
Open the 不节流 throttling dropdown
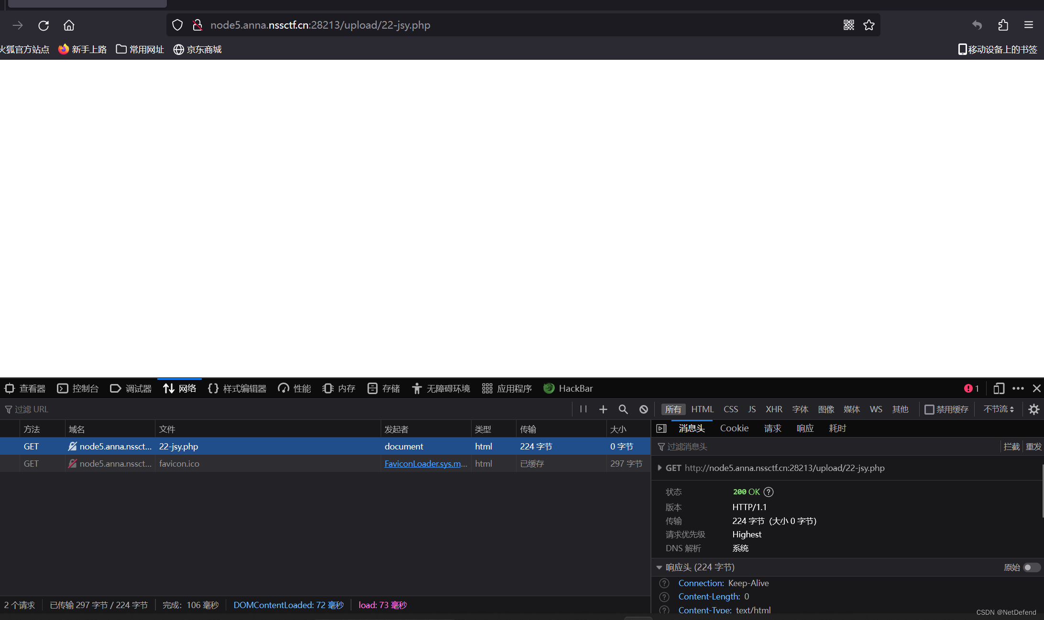[x=999, y=409]
